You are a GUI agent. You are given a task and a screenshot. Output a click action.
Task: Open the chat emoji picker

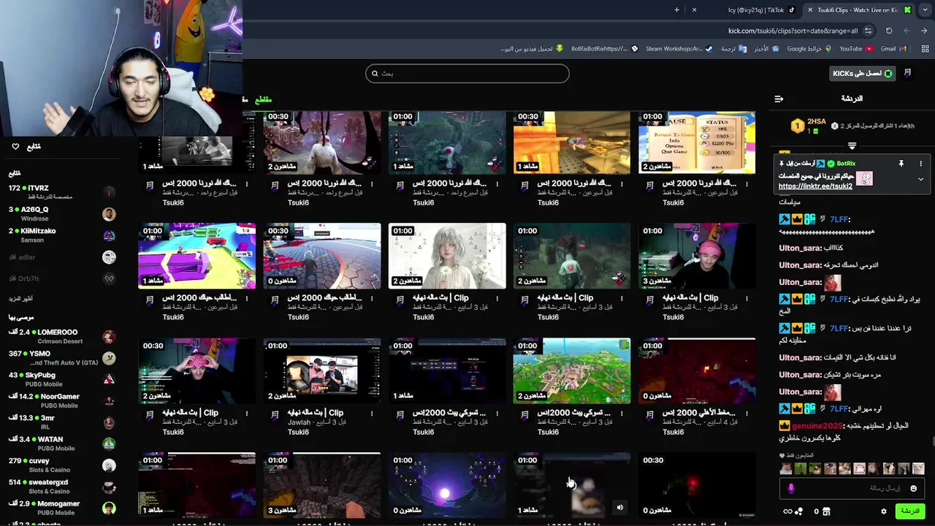click(913, 488)
